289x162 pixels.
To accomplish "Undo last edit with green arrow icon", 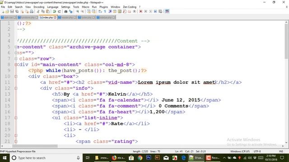I will click(x=54, y=11).
